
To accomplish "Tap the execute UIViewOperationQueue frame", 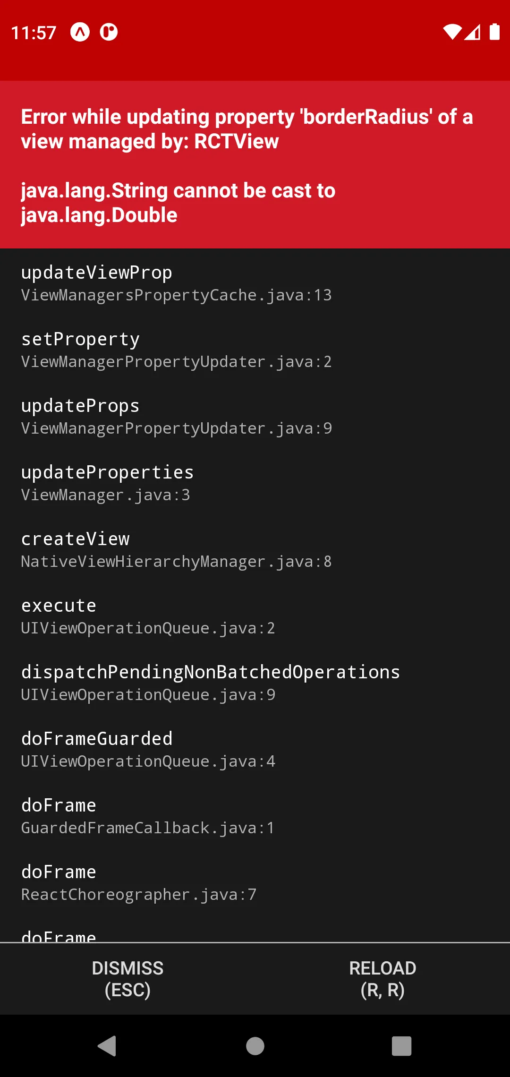I will pos(255,616).
